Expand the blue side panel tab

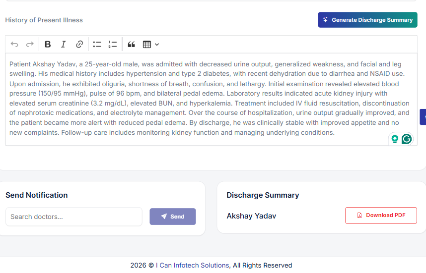[423, 117]
